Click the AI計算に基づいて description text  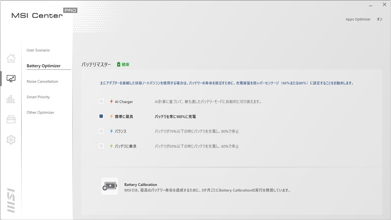tap(208, 102)
